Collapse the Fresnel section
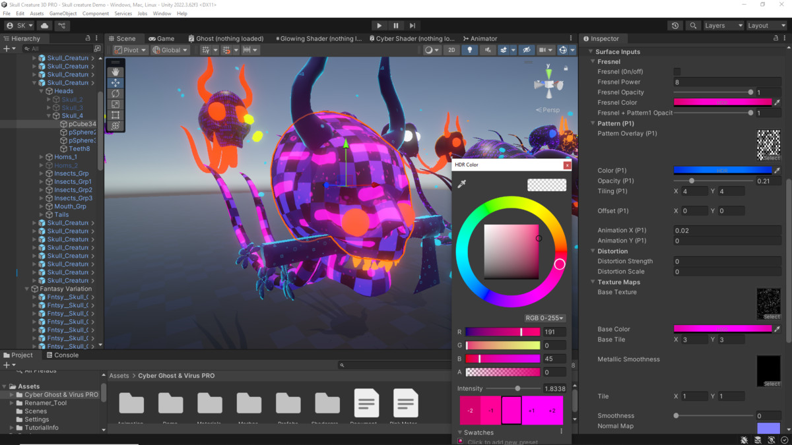Image resolution: width=792 pixels, height=445 pixels. [593, 61]
